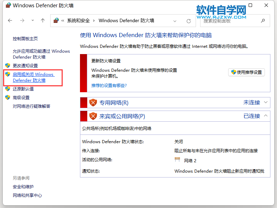Image resolution: width=277 pixels, height=208 pixels.
Task: Click the red shield icon for 专用网络(R)
Action: pyautogui.click(x=93, y=103)
